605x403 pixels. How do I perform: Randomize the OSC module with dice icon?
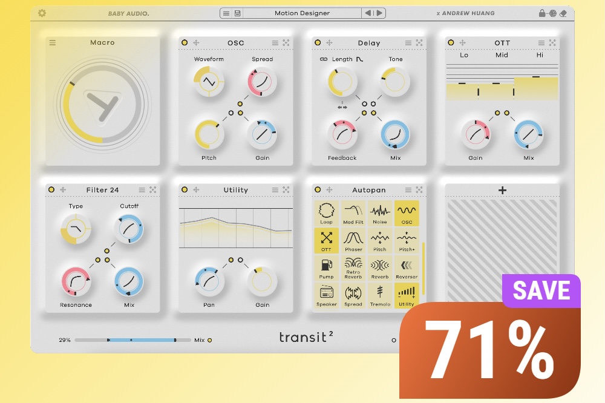286,42
